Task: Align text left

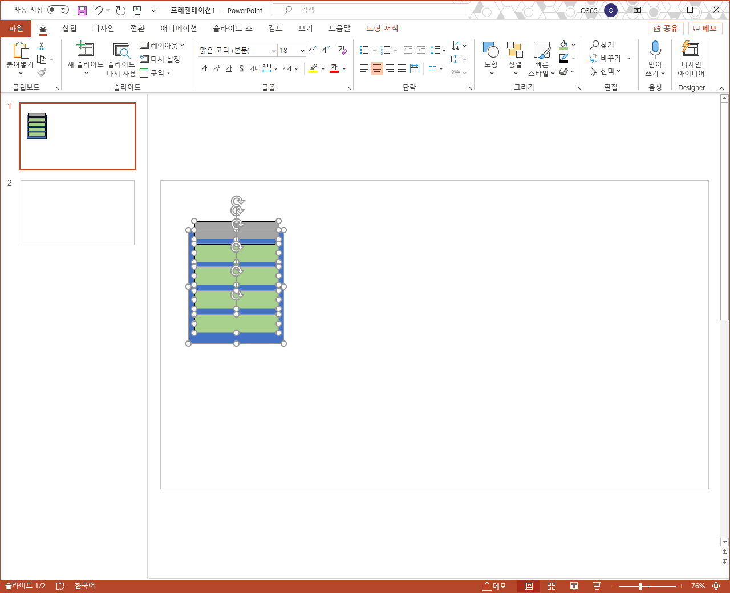Action: pos(364,68)
